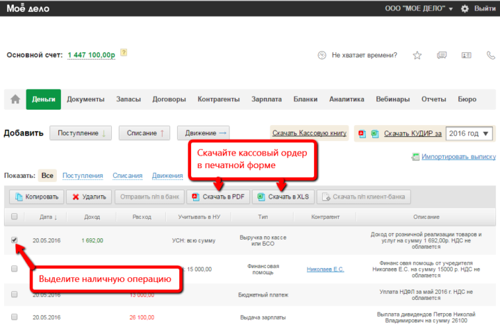This screenshot has height=325, width=500.
Task: Click the Доход column header
Action: tap(92, 217)
